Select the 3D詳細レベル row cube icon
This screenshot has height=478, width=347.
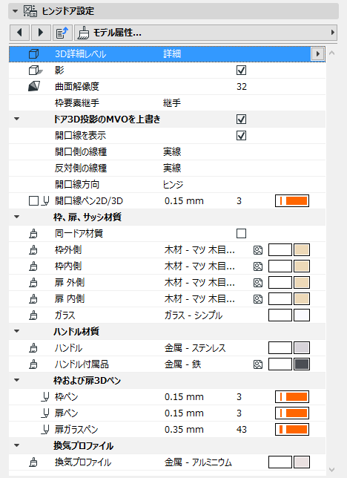[33, 54]
